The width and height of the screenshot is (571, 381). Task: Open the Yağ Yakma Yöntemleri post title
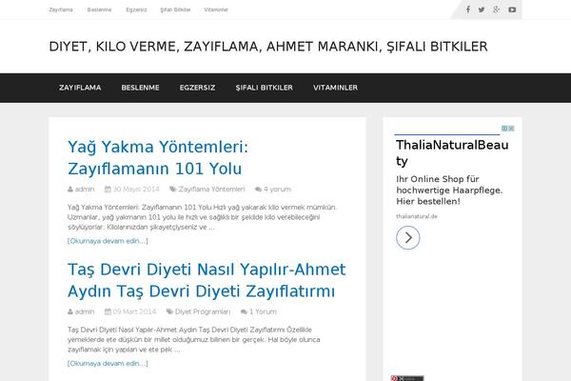pyautogui.click(x=158, y=158)
